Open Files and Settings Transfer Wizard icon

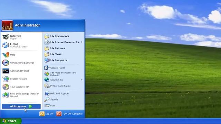[x=6, y=95]
